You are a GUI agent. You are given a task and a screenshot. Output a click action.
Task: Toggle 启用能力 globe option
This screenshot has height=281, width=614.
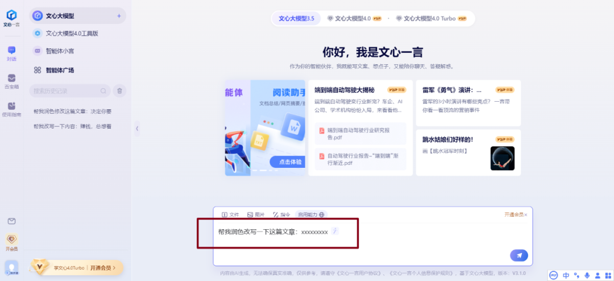pos(312,214)
